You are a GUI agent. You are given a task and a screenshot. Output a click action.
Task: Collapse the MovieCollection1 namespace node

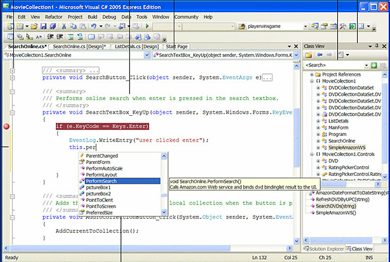[x=312, y=81]
